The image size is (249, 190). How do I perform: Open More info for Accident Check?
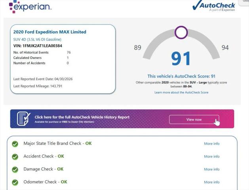pyautogui.click(x=212, y=156)
